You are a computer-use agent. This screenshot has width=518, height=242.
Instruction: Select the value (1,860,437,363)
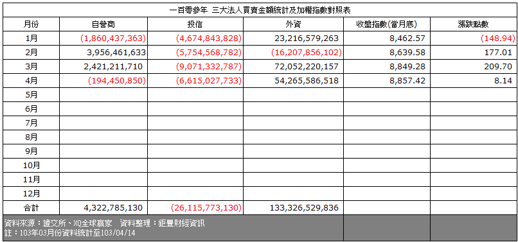(x=113, y=39)
